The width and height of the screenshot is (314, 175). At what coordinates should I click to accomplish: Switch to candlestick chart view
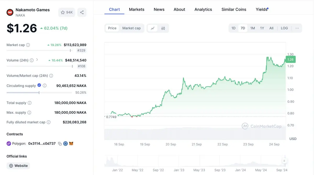pyautogui.click(x=163, y=28)
